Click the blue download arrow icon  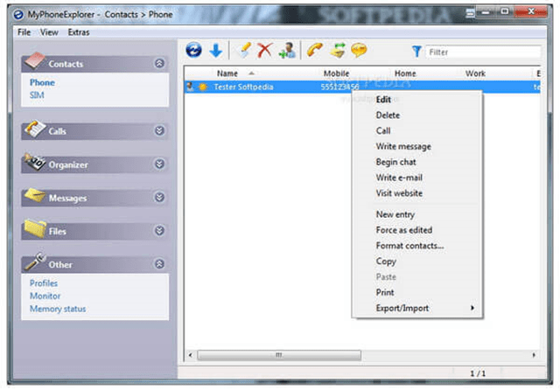[x=216, y=51]
